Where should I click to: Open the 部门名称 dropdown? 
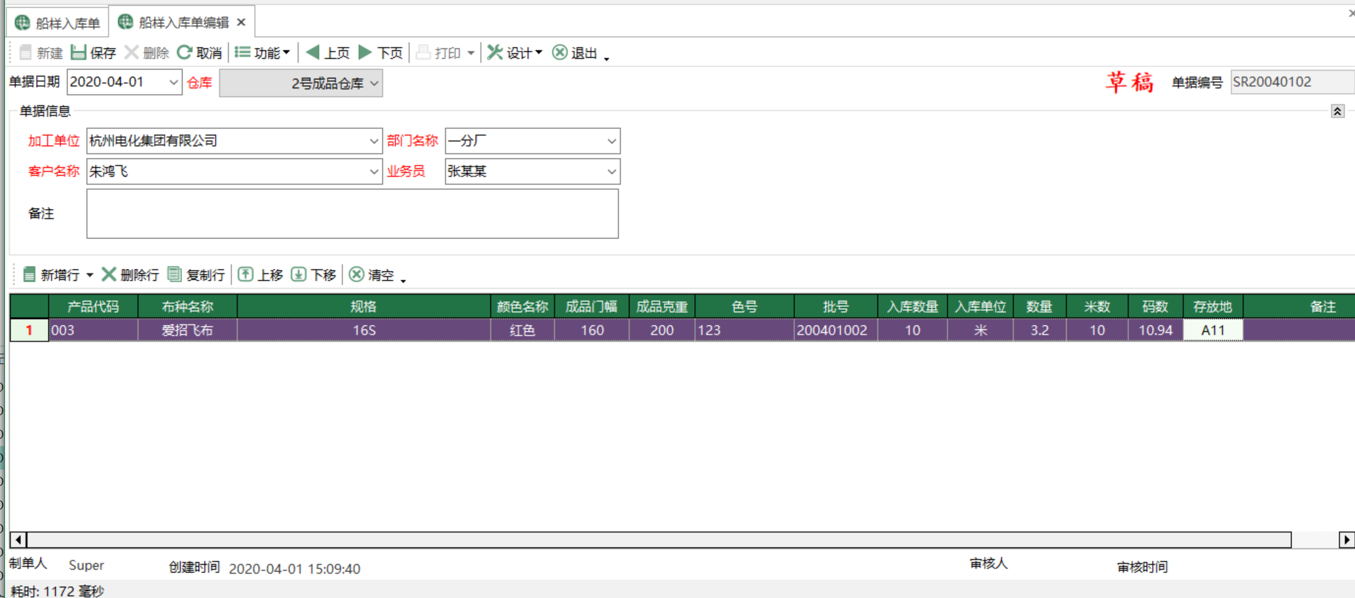point(611,141)
